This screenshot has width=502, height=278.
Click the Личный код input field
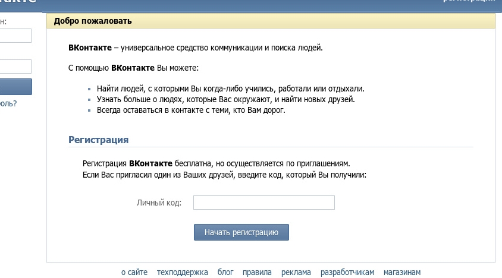click(264, 203)
